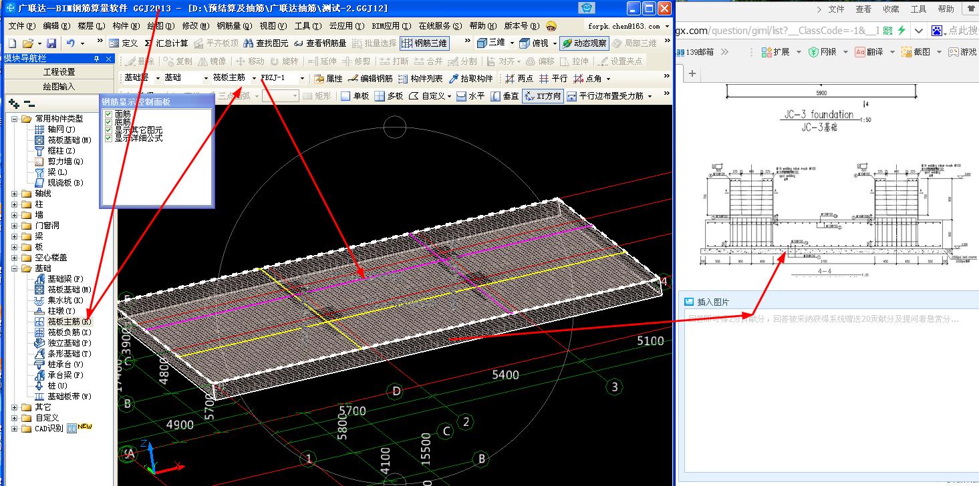Click 三维 3D view button

pyautogui.click(x=491, y=43)
